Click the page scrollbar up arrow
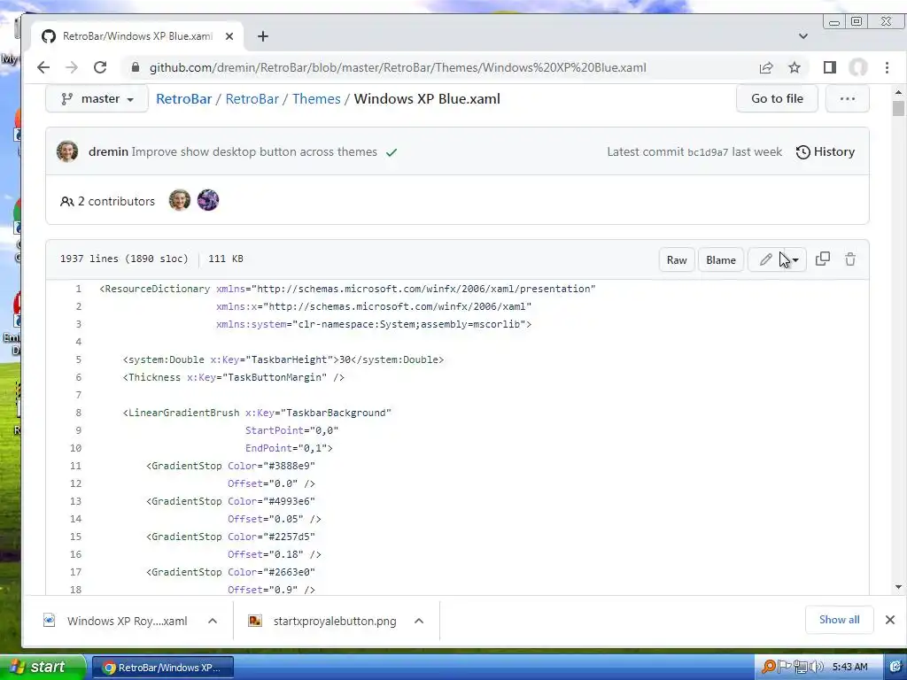 898,92
